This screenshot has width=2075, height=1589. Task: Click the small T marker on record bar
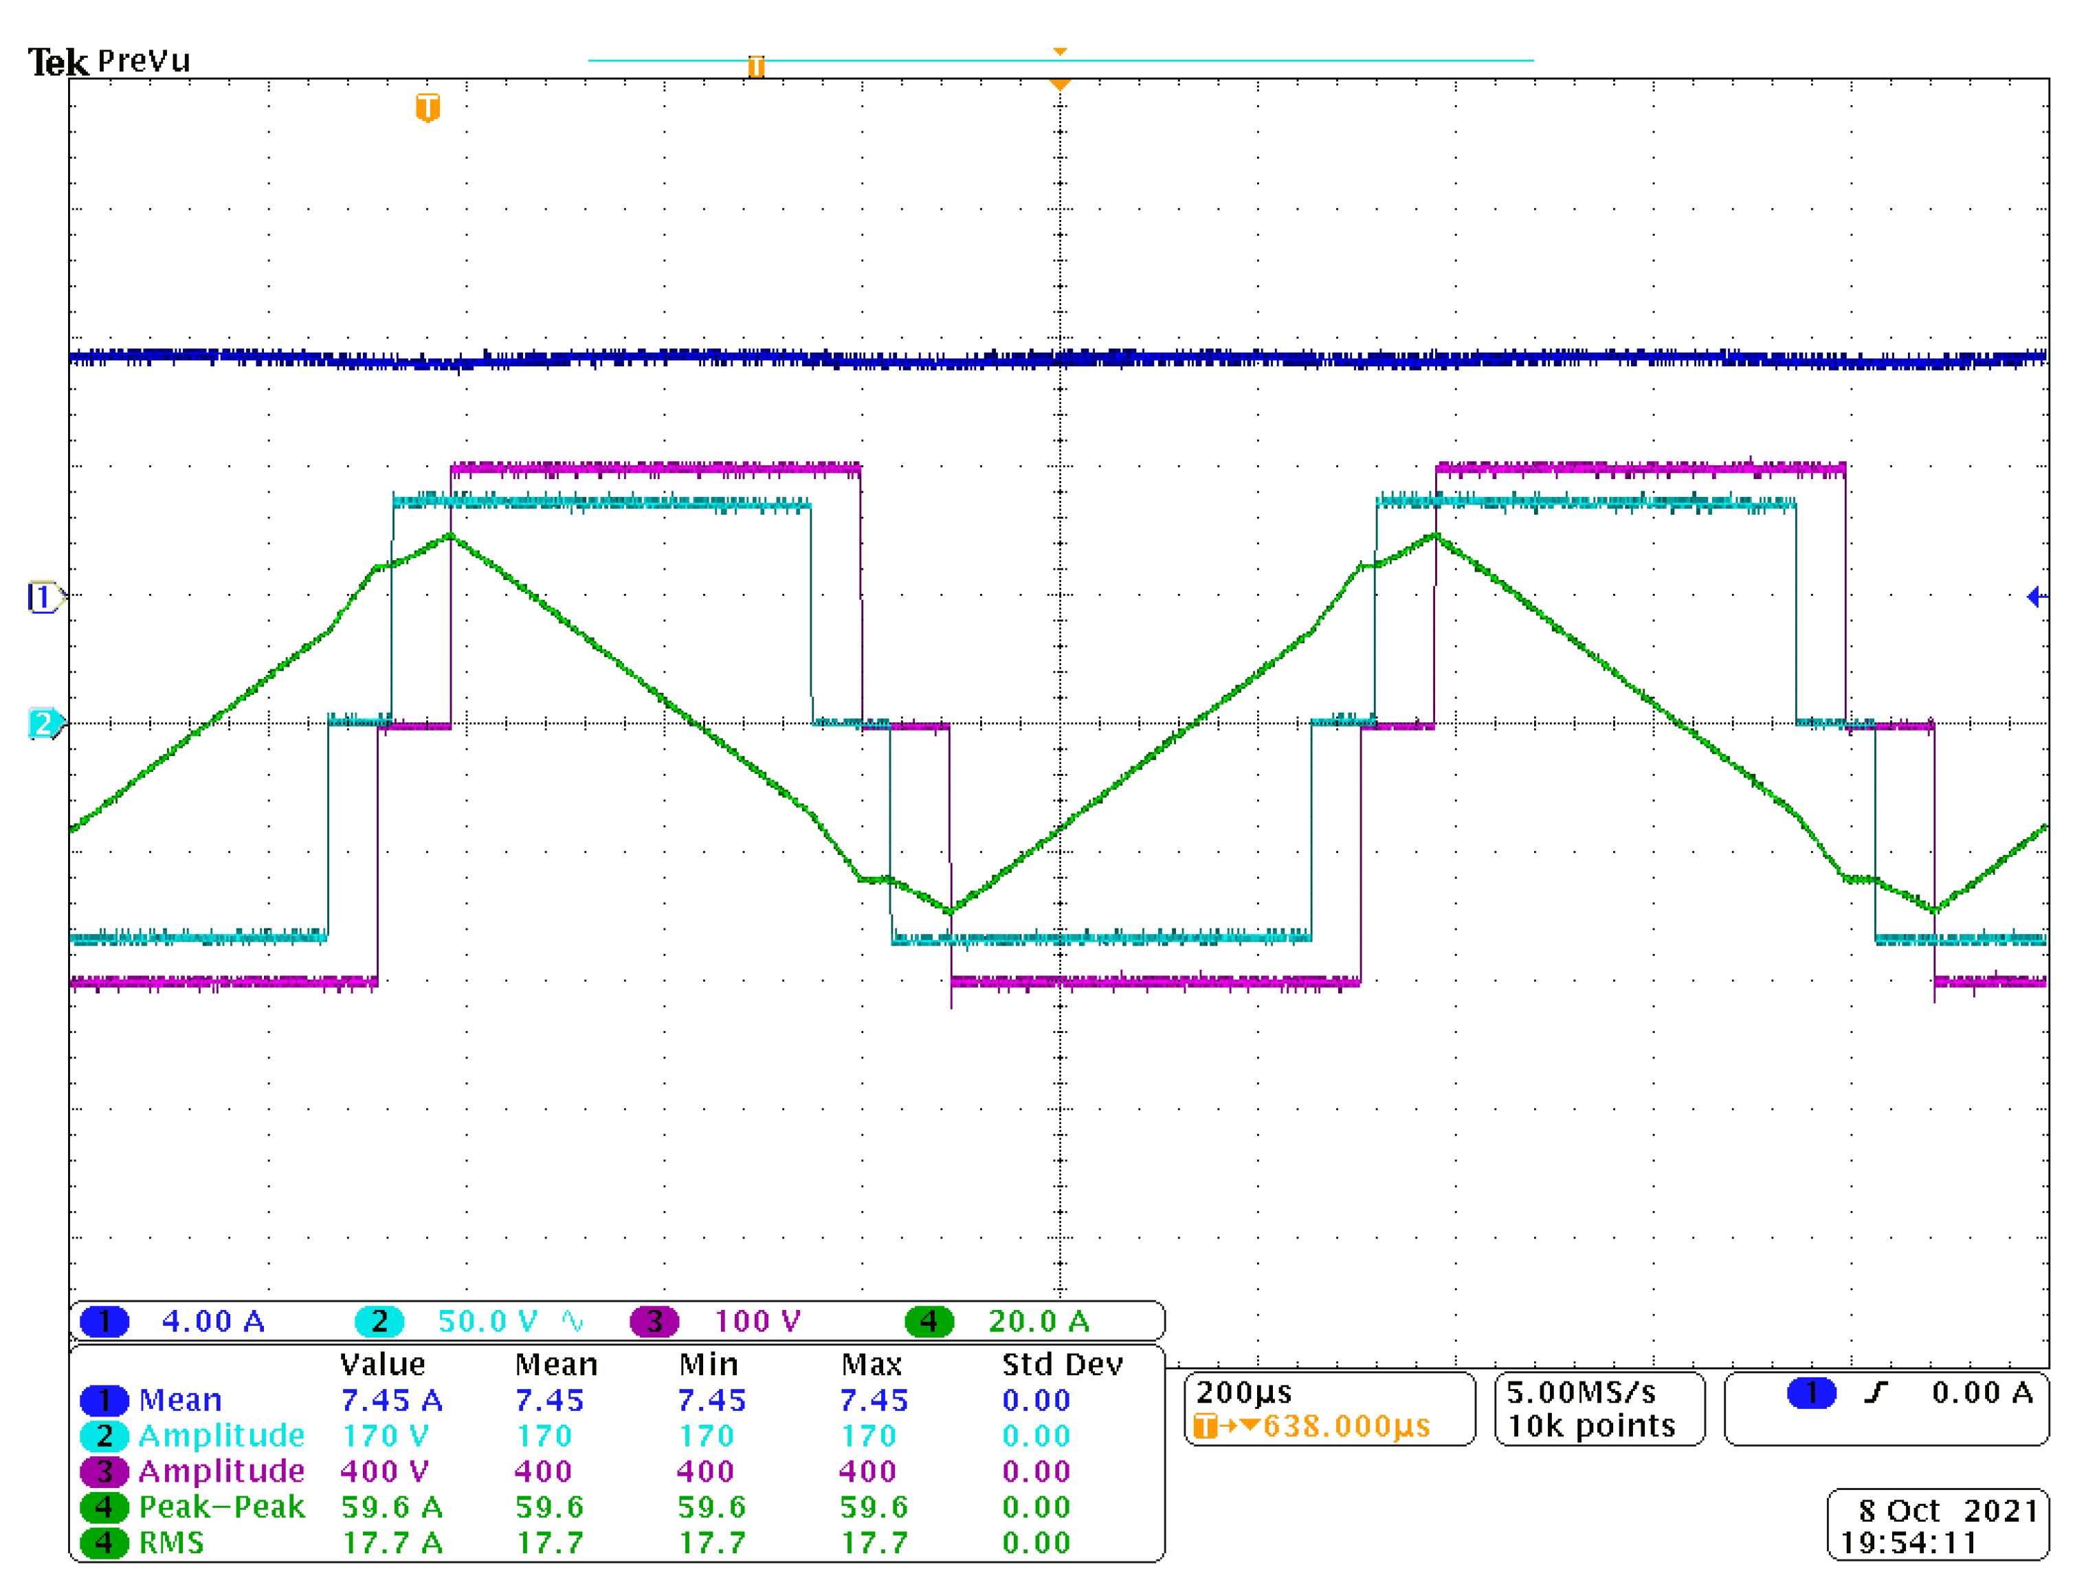click(x=755, y=66)
